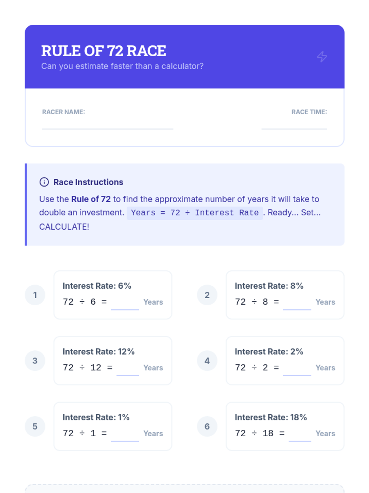
Task: Click the answer blank for 72 ÷ 12
Action: click(128, 370)
